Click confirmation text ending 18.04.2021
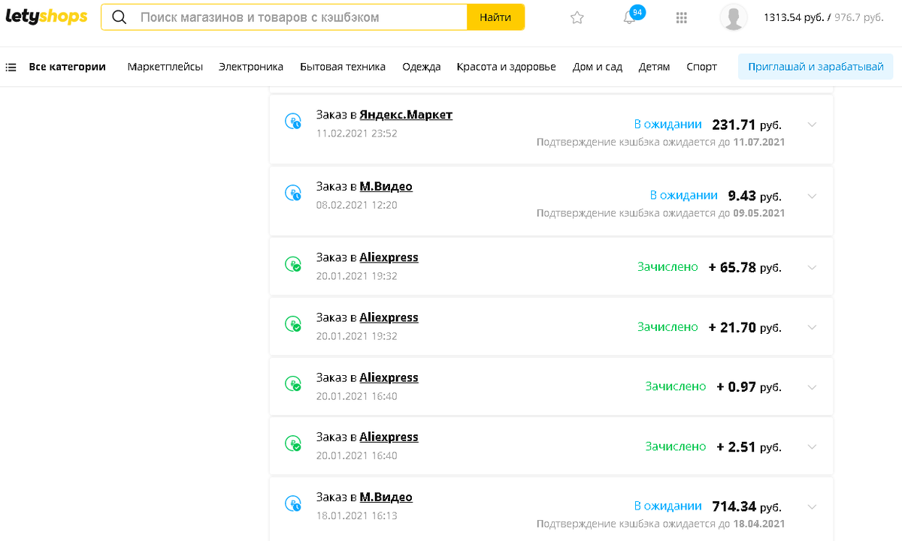 (x=661, y=524)
